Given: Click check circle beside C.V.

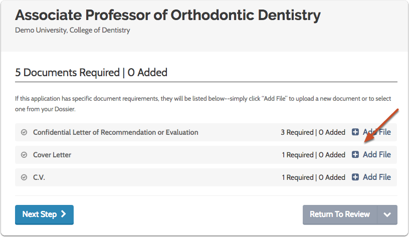Looking at the screenshot, I should coord(24,177).
